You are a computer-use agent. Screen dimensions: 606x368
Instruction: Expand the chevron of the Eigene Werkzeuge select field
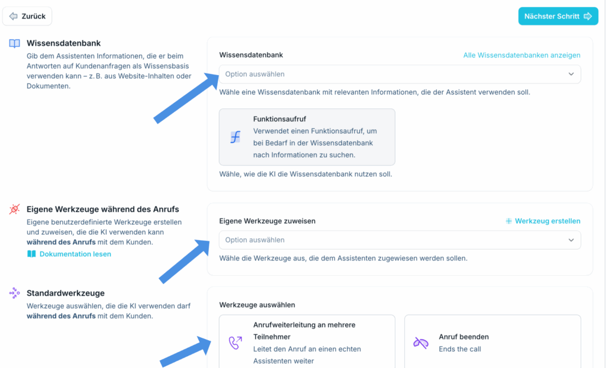571,240
